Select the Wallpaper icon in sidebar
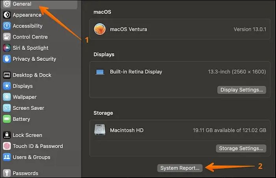Screen dimensions: 276x178 (7, 97)
